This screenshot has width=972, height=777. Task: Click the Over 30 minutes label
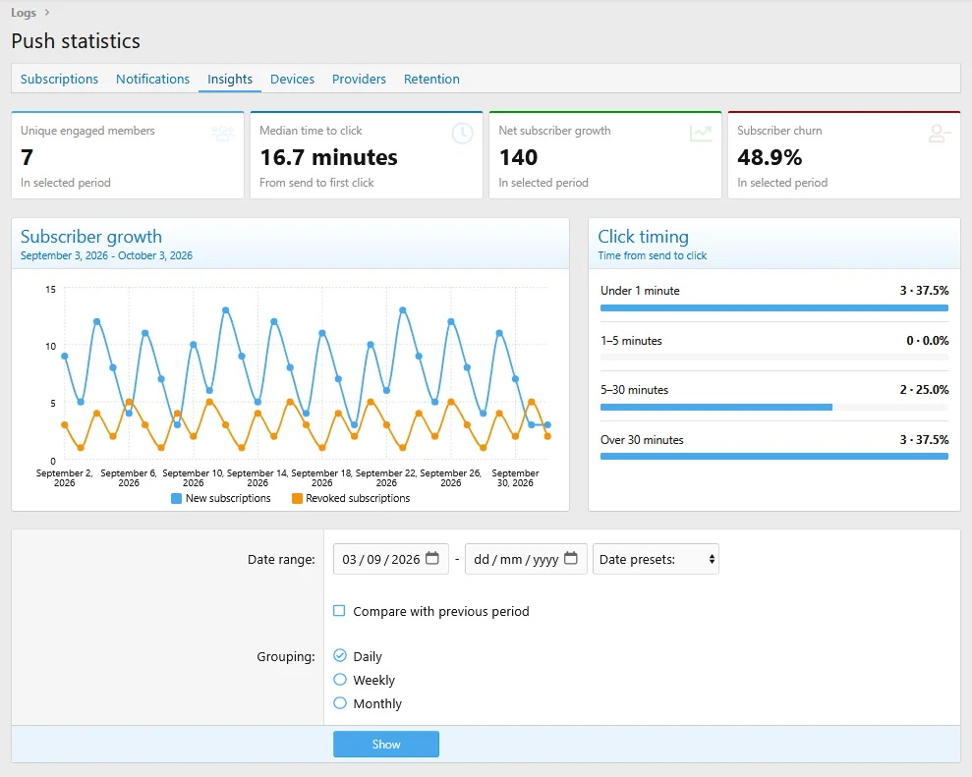642,439
